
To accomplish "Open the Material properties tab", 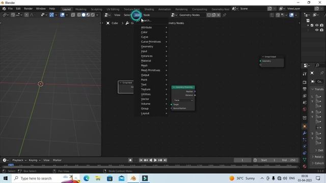I will click(305, 166).
